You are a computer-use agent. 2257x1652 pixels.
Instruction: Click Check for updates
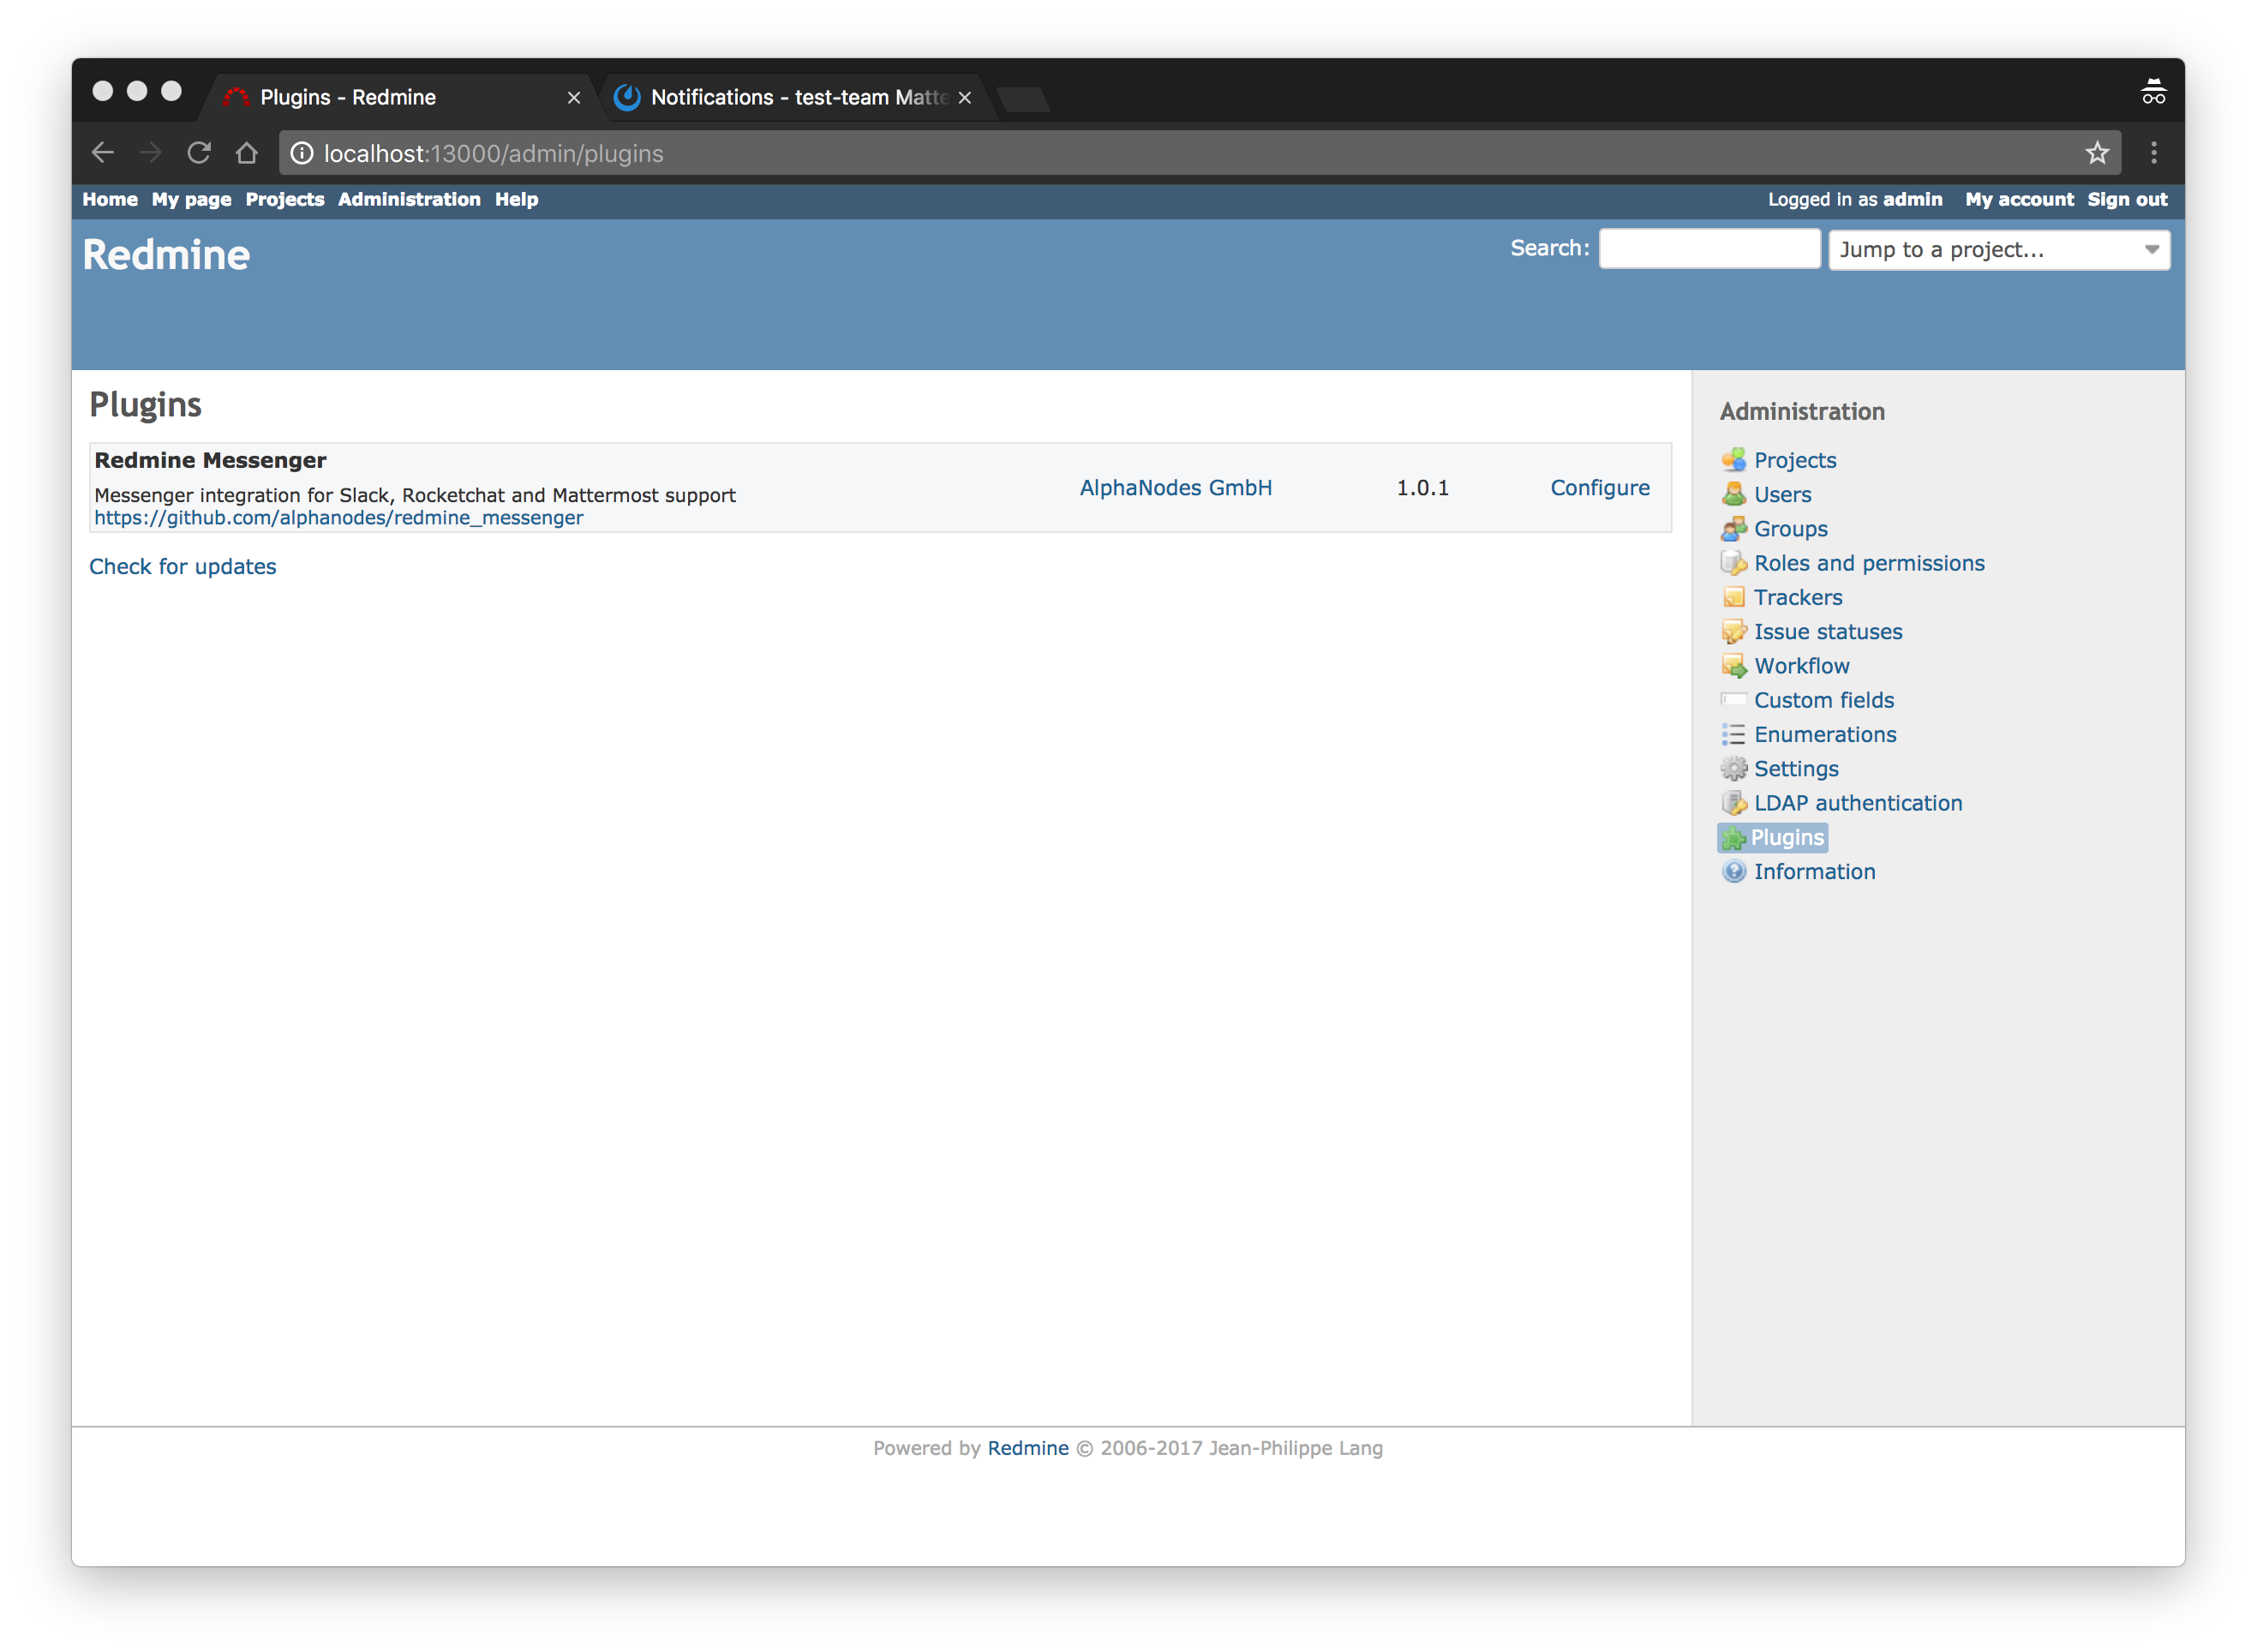pyautogui.click(x=183, y=566)
